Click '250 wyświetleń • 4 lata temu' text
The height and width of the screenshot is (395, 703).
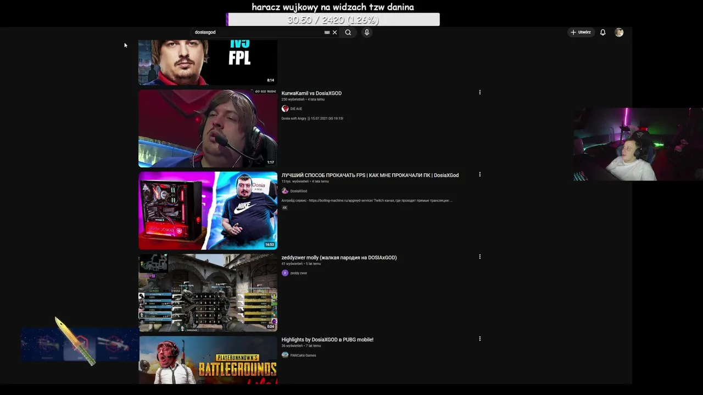point(303,99)
